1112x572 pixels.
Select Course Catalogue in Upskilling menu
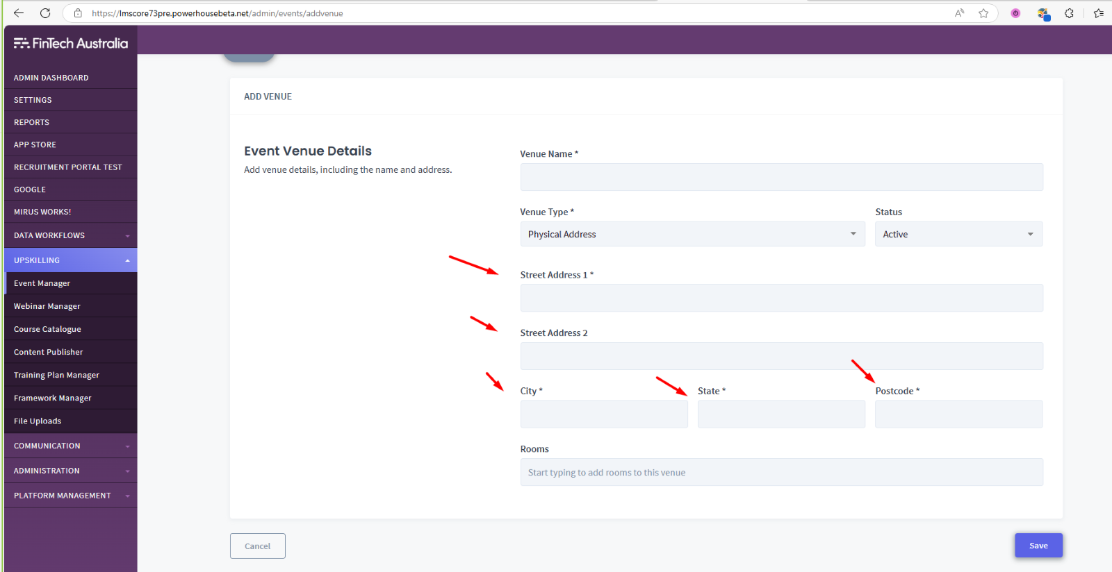pos(70,329)
